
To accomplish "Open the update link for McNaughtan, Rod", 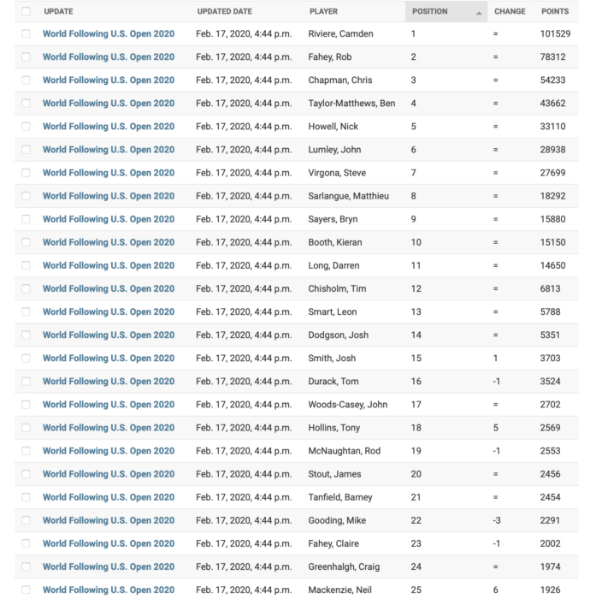I will coord(109,451).
